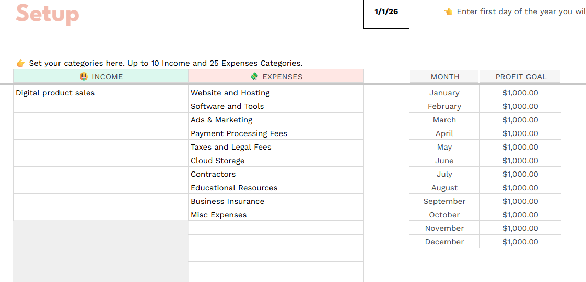586x282 pixels.
Task: Select the Contractors expense cell
Action: coord(276,174)
